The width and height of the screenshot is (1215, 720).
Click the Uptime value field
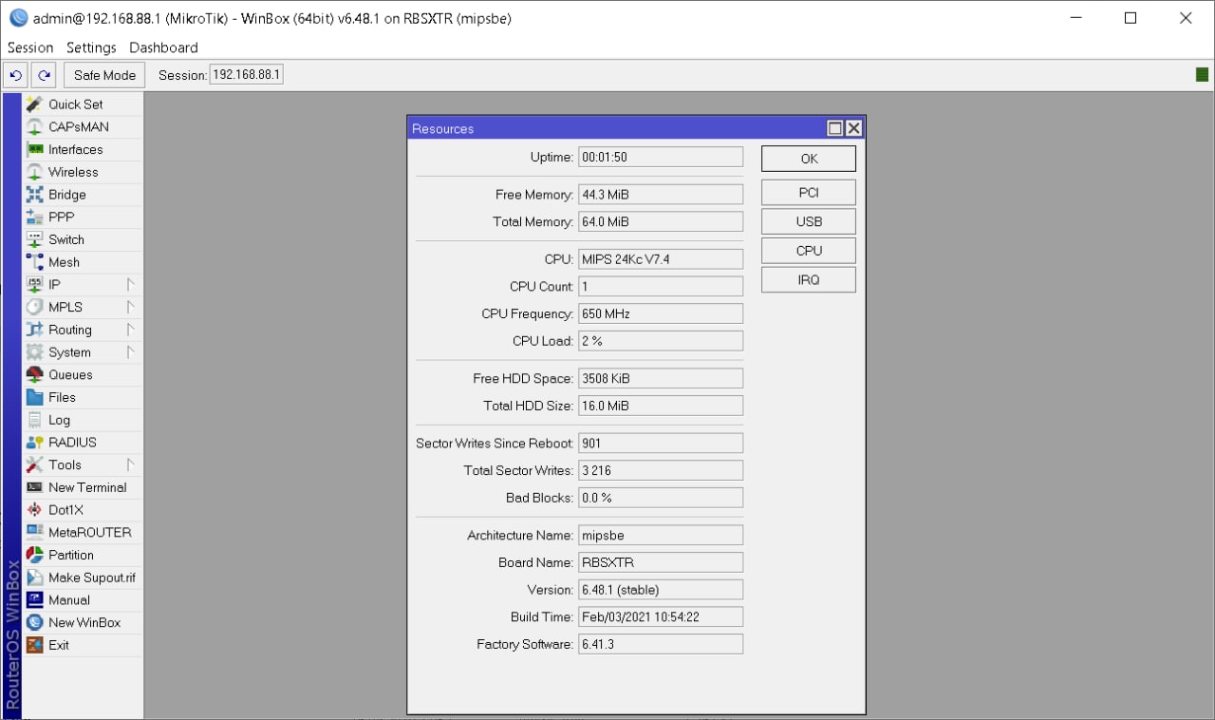(661, 157)
